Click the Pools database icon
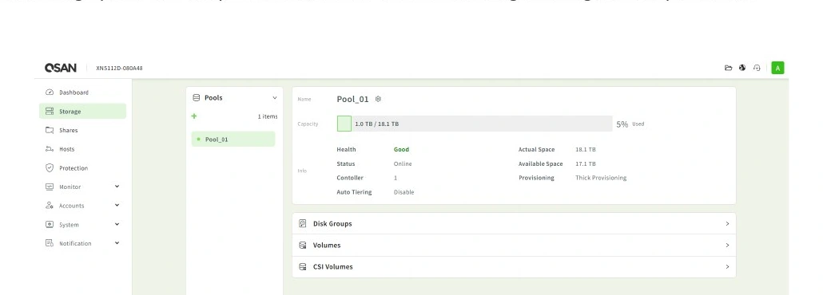This screenshot has width=823, height=295. (x=197, y=97)
